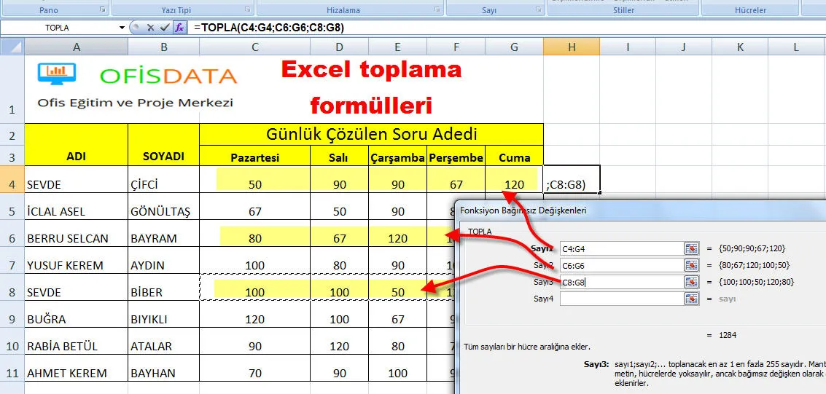Open the Hizalama group dialog launcher
This screenshot has width=826, height=394.
click(x=437, y=10)
